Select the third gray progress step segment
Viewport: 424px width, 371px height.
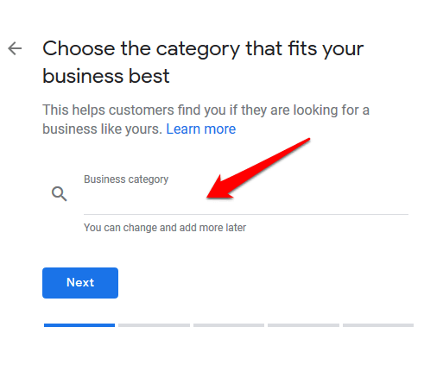pos(229,325)
